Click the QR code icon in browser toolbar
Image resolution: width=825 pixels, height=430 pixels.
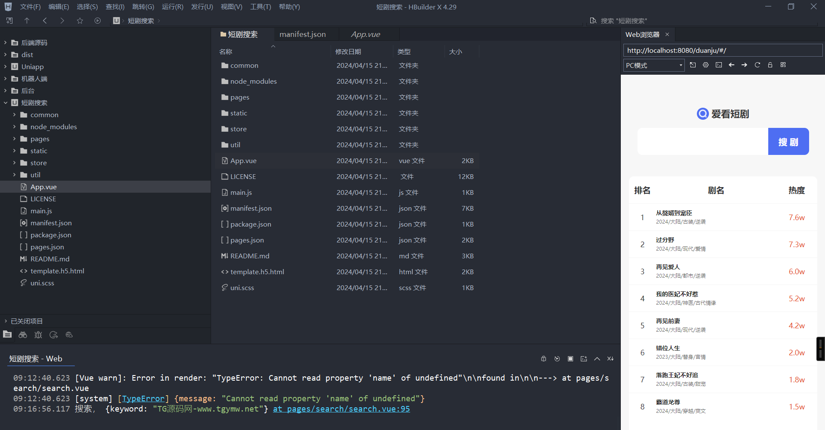click(783, 65)
